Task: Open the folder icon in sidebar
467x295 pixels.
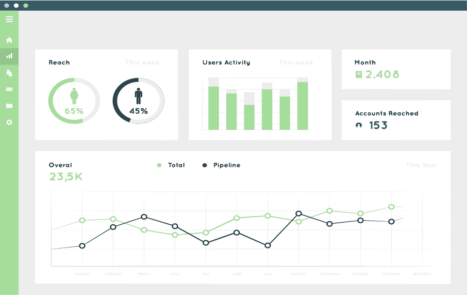Action: coord(9,106)
